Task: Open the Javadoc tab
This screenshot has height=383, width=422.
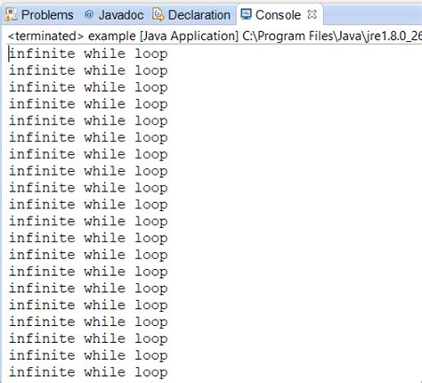Action: [114, 15]
